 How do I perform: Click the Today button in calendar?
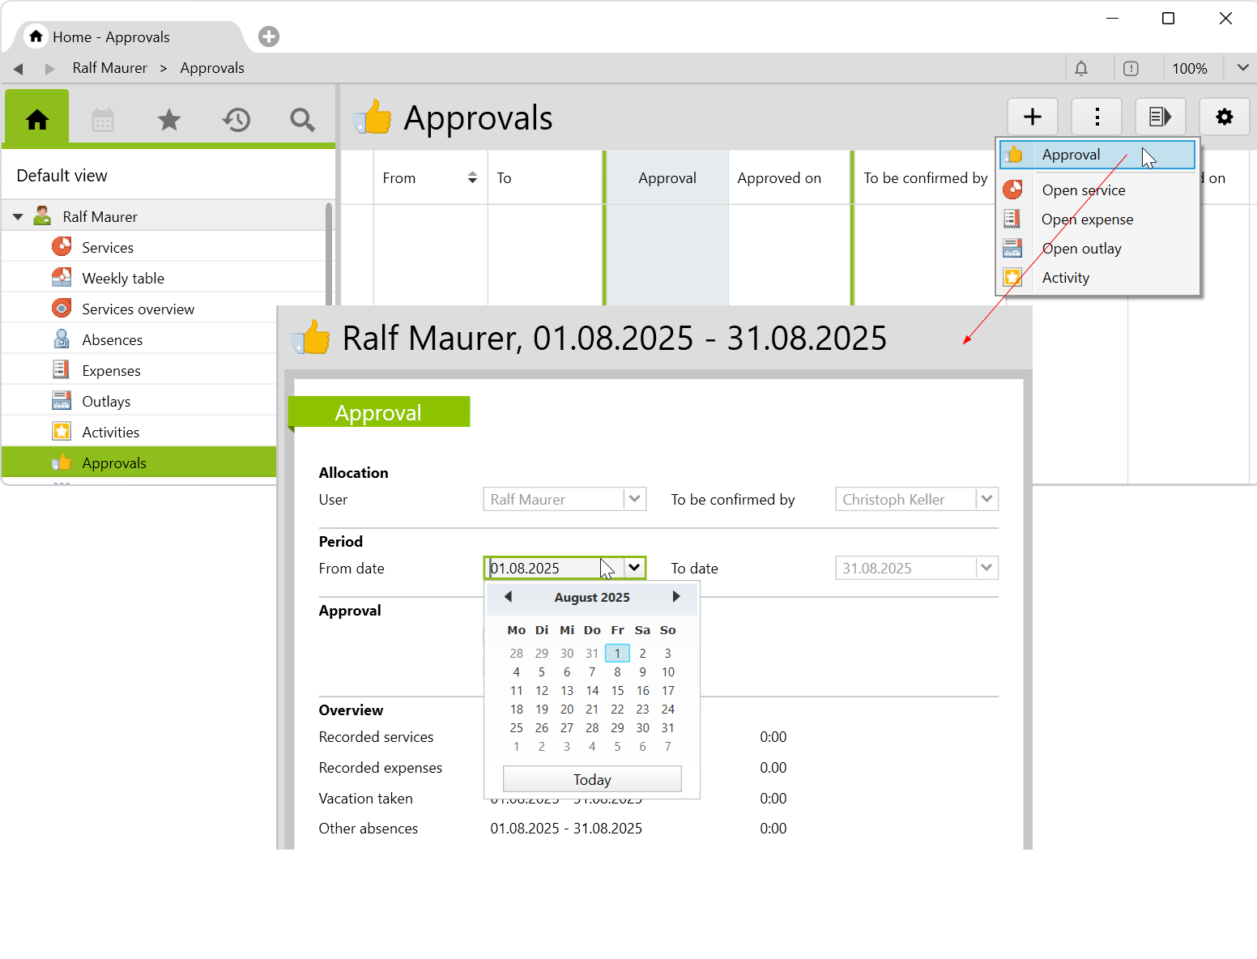(x=592, y=779)
